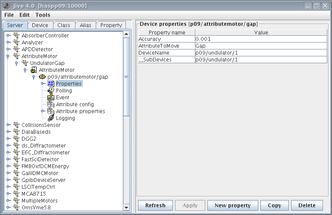This screenshot has height=215, width=332.
Task: Select the AttributeToMove value cell Gap
Action: [x=261, y=46]
